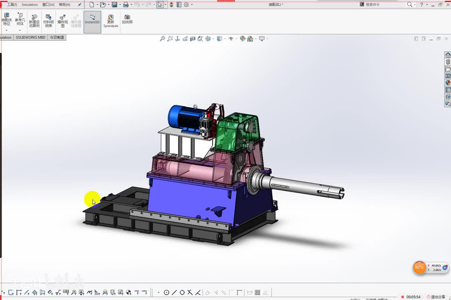Toggle the Hide/Show Items eye icon

coord(231,39)
